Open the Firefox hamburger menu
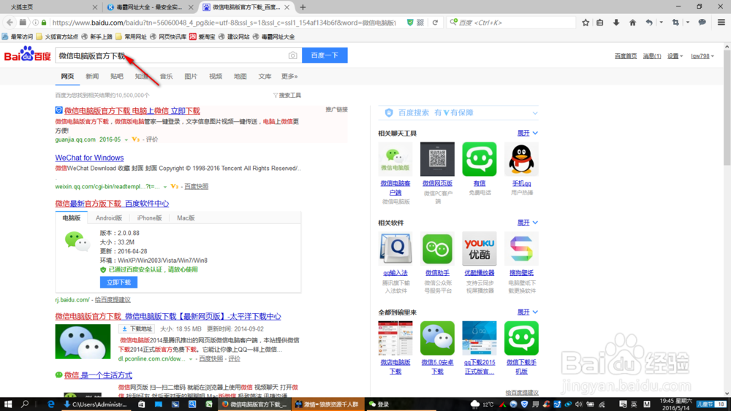Viewport: 731px width, 411px height. [721, 23]
